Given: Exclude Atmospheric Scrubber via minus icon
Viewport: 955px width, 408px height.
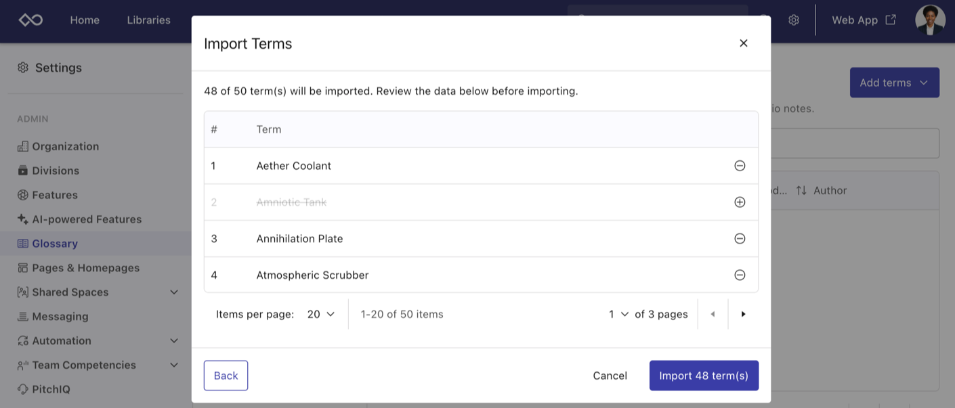Looking at the screenshot, I should tap(740, 275).
